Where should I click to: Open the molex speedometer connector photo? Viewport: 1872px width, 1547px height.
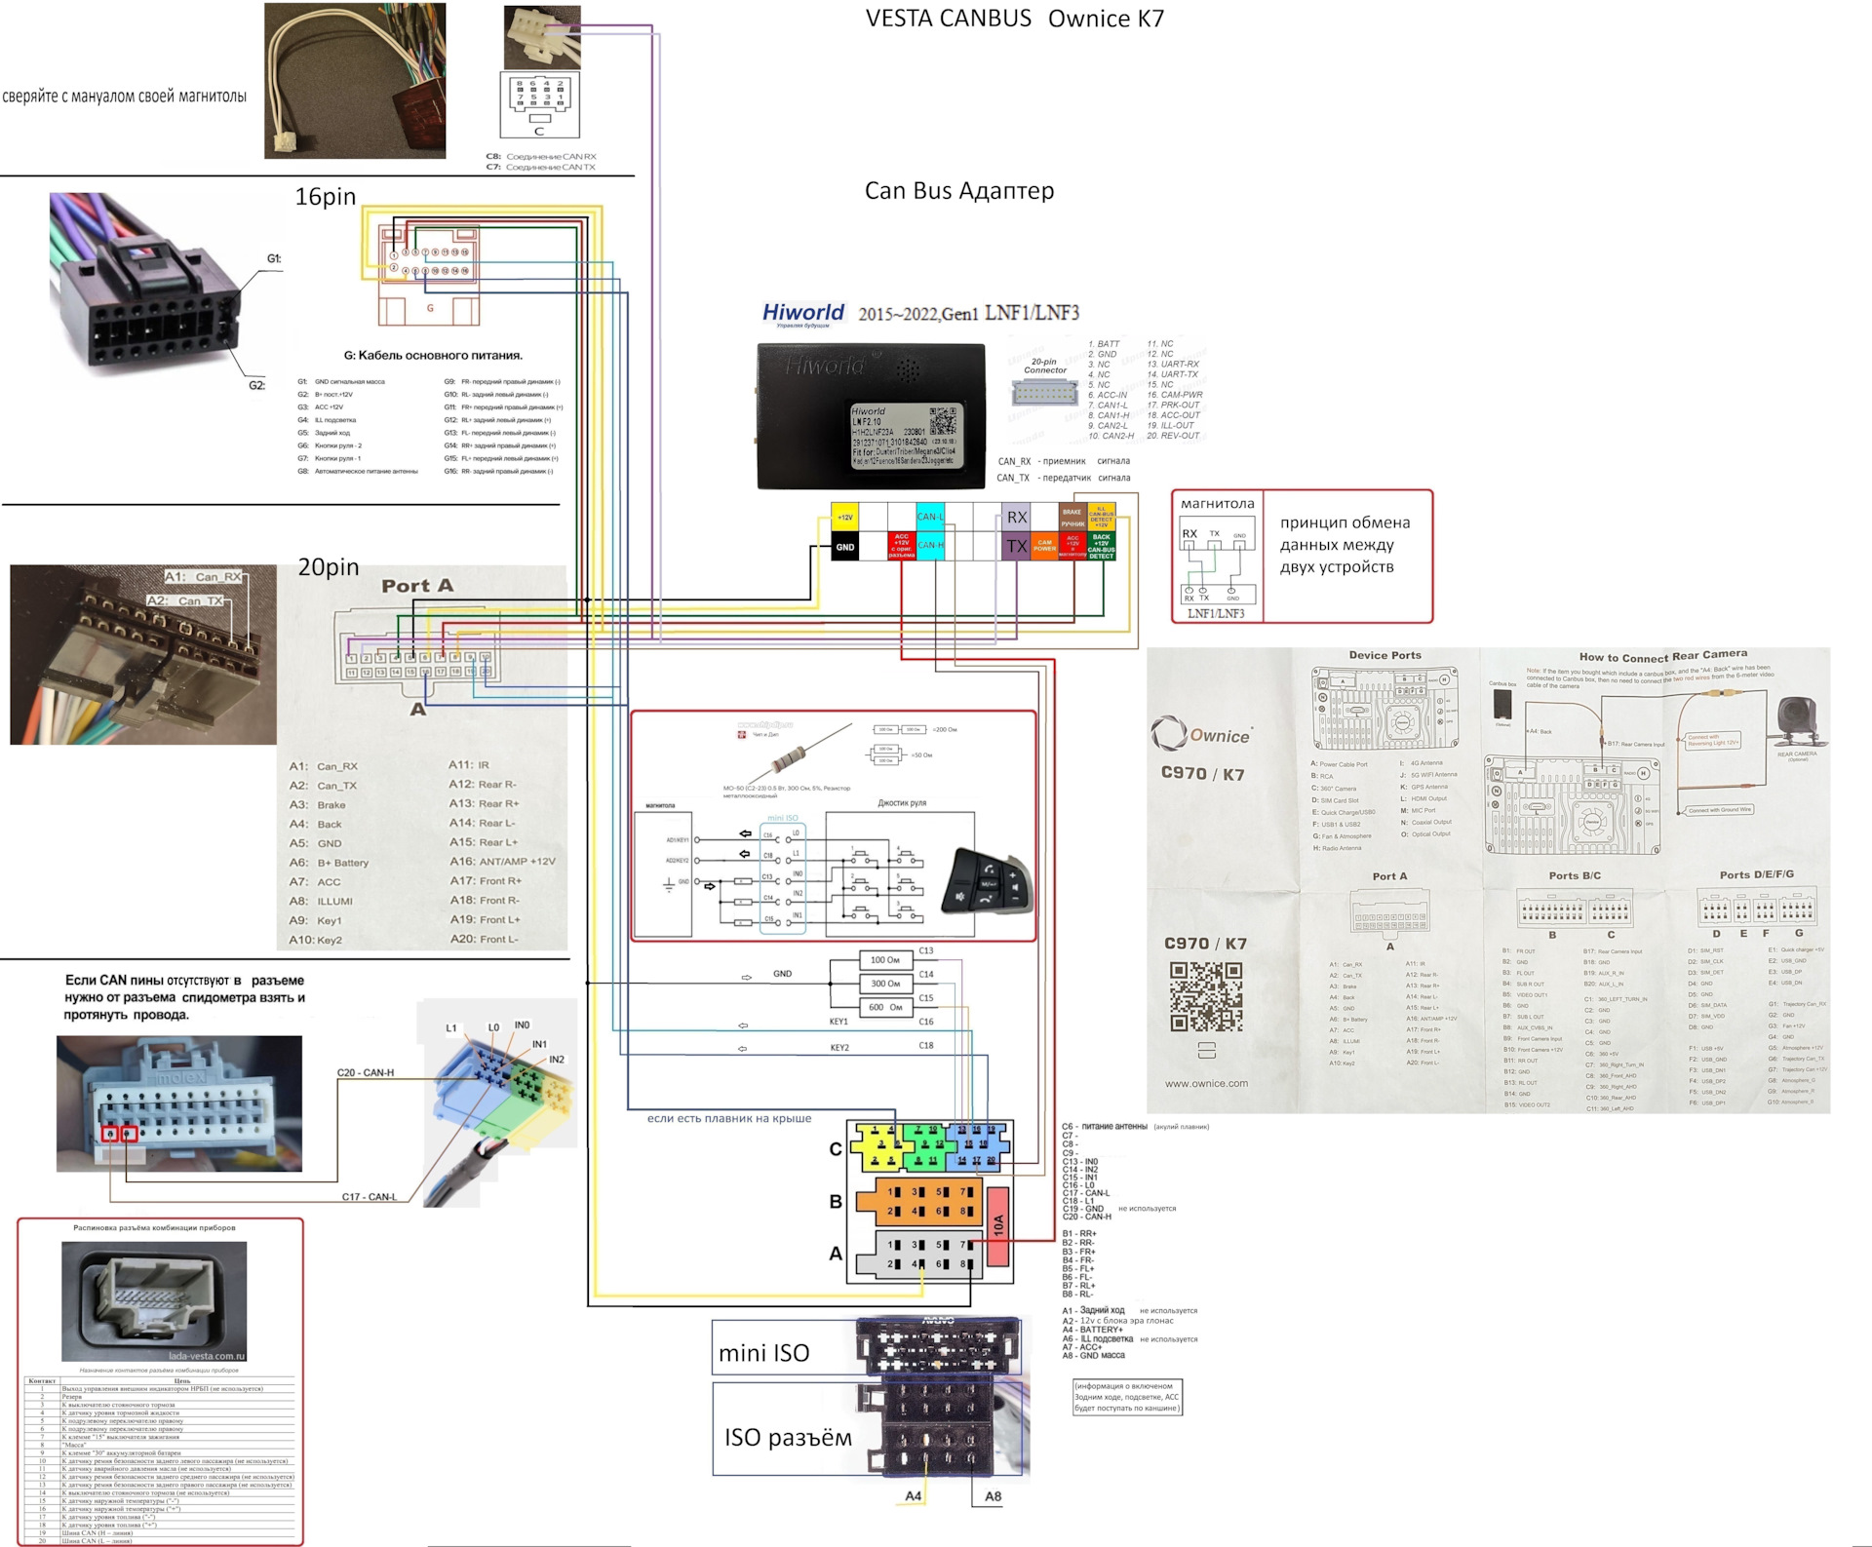click(x=179, y=1103)
